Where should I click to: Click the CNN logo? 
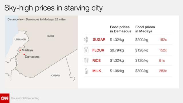click(x=5, y=98)
